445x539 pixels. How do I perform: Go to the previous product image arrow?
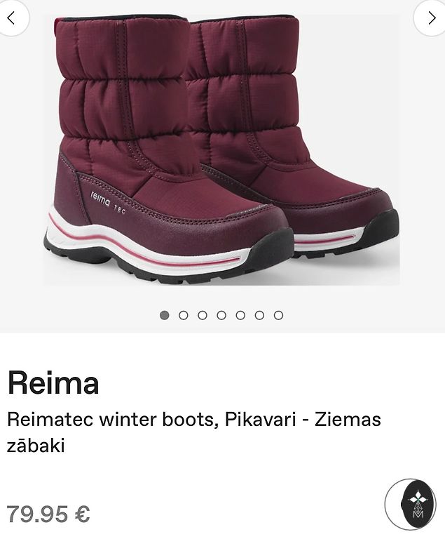click(x=12, y=18)
